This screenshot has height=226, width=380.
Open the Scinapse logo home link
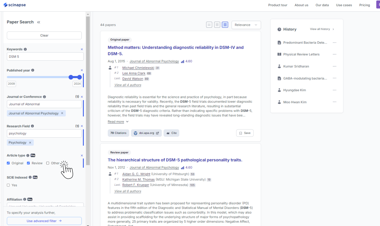coord(15,5)
